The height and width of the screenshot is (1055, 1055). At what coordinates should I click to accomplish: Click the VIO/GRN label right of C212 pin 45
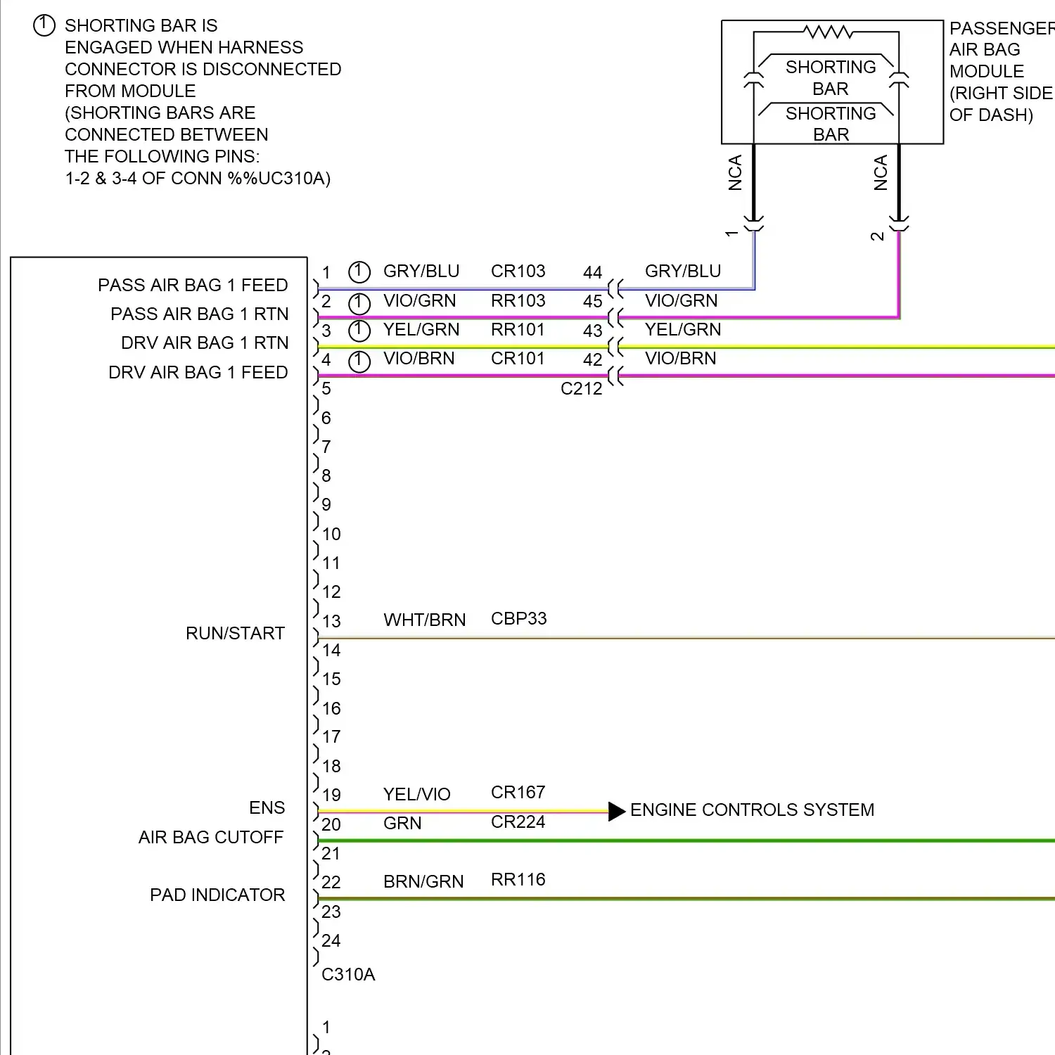pos(682,300)
